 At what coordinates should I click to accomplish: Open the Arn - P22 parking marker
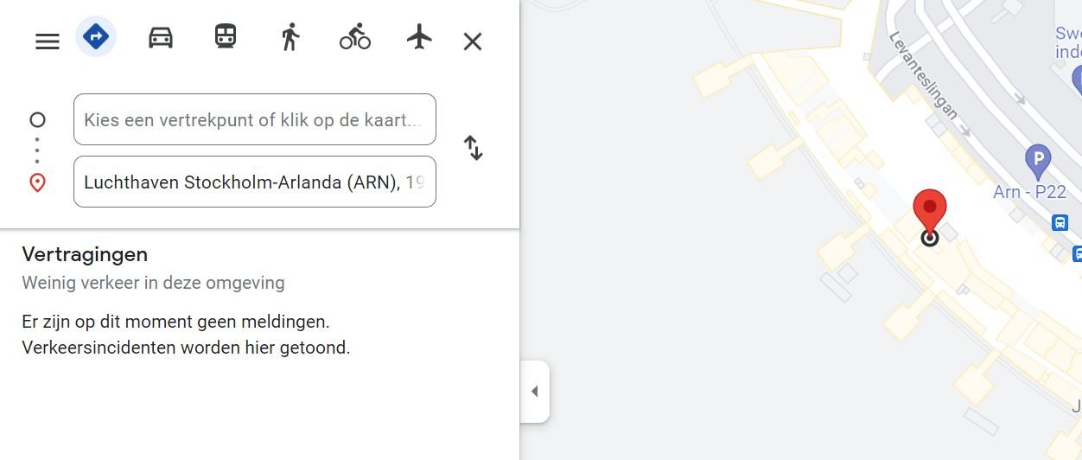[1037, 160]
